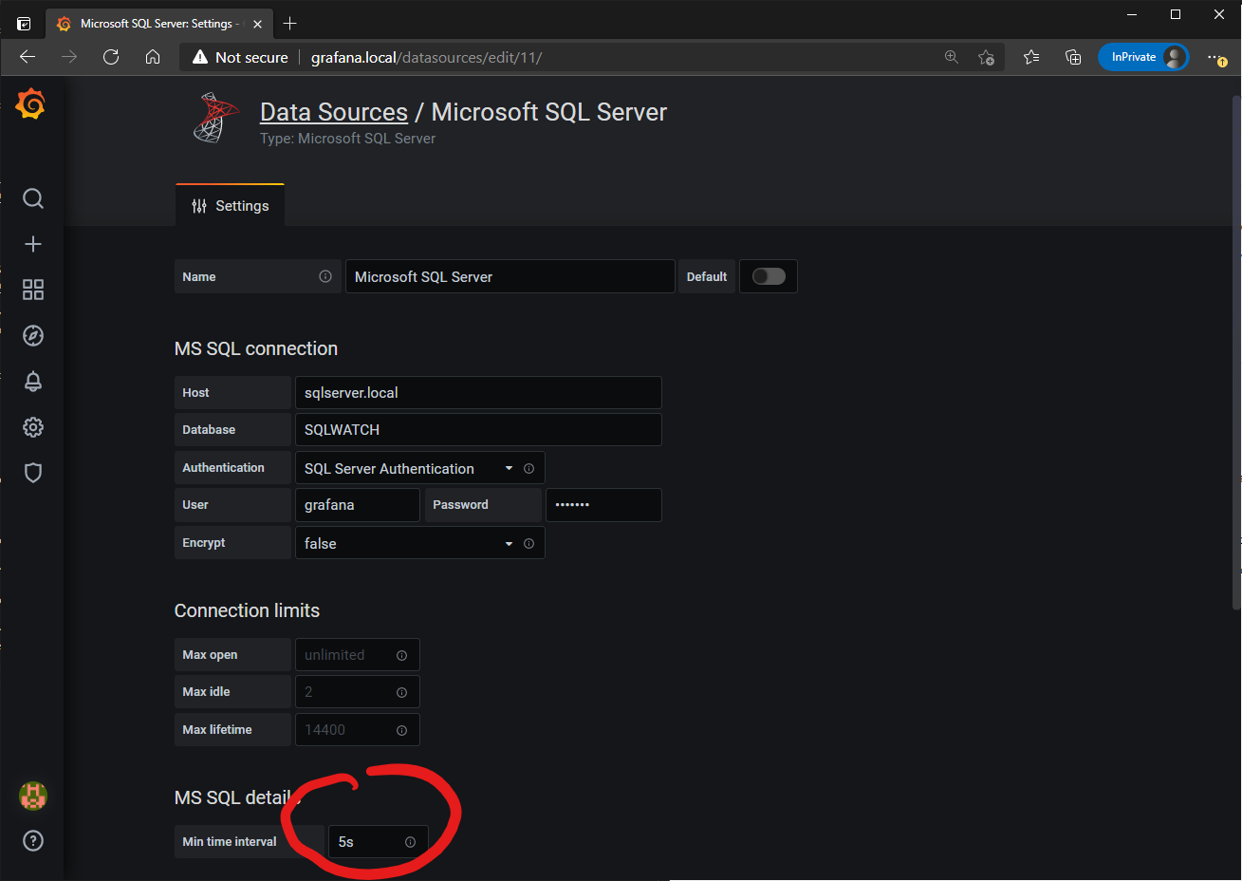Open the Explore compass icon
The width and height of the screenshot is (1242, 881).
point(33,335)
